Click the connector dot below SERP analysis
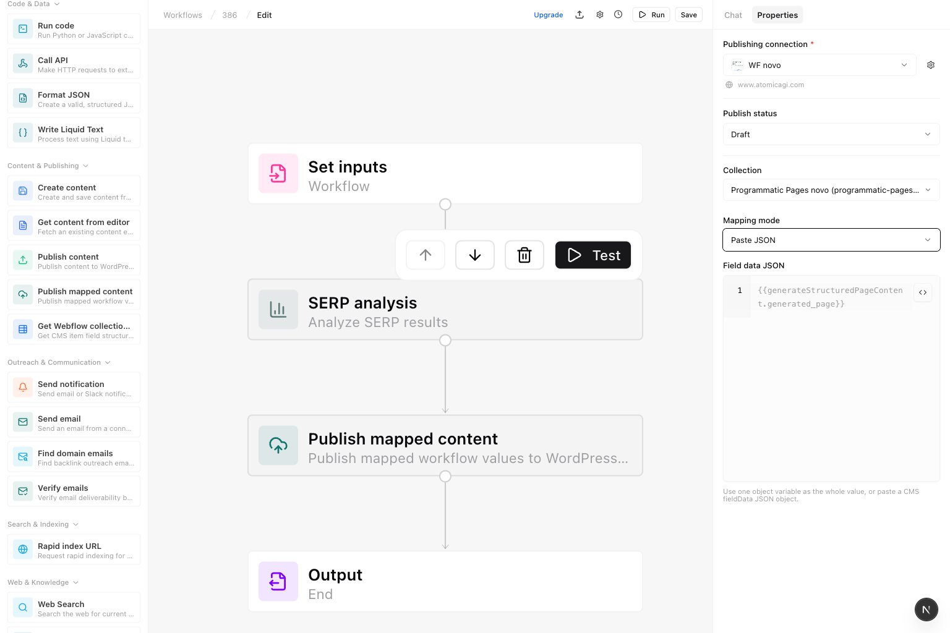Viewport: 950px width, 633px height. (445, 340)
